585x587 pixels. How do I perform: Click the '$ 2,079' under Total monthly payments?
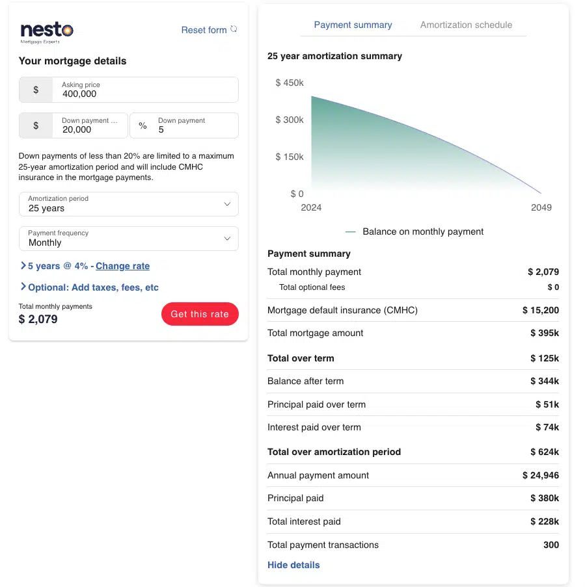(x=38, y=319)
